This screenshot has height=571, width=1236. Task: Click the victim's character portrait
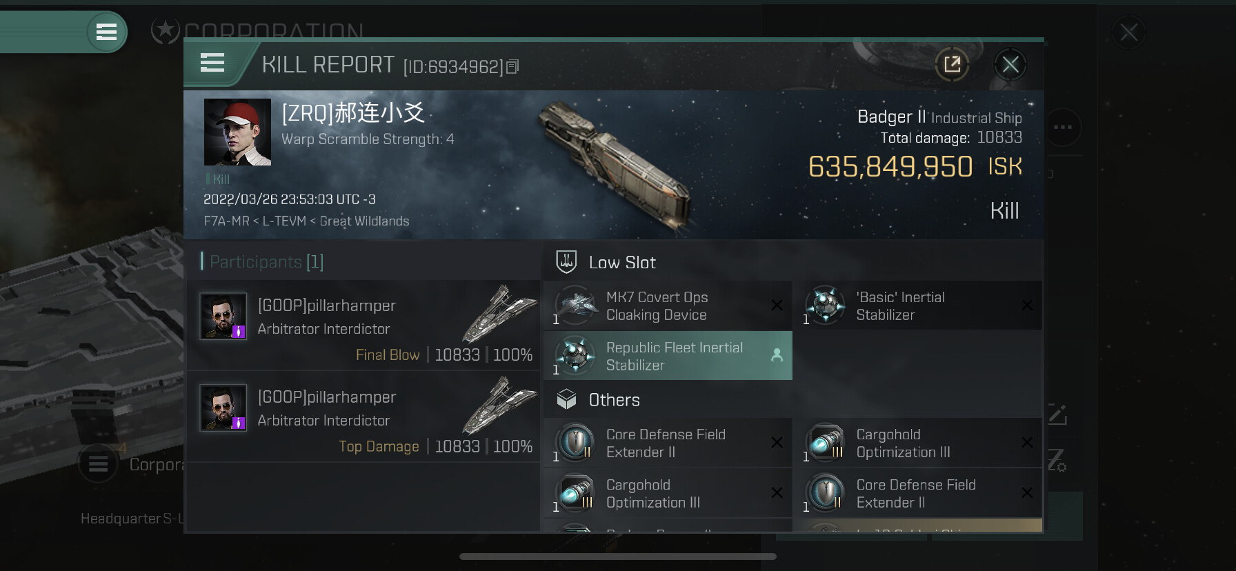pos(237,132)
